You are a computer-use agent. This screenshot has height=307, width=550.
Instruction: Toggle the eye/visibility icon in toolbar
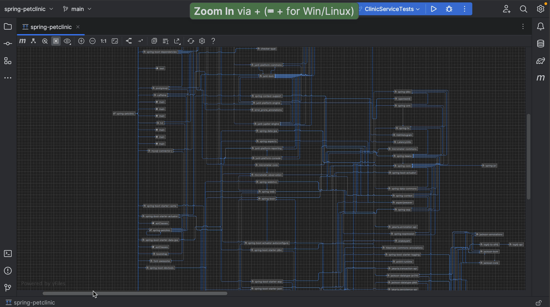(67, 41)
